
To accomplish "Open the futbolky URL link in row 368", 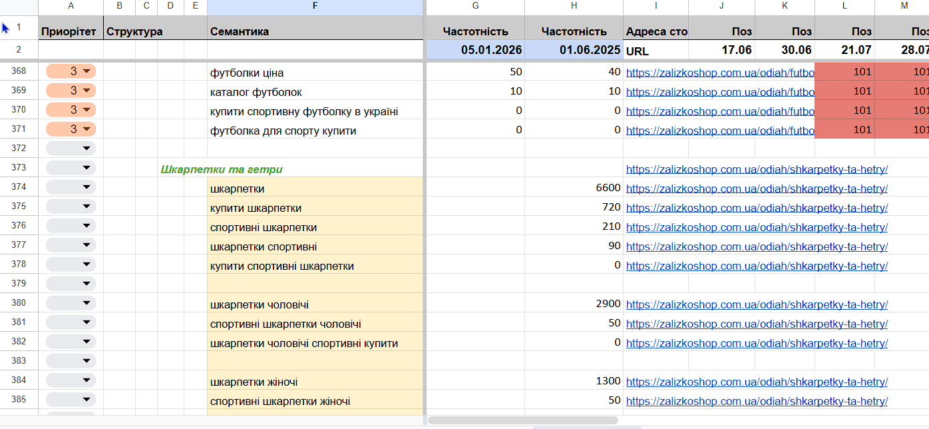I will pos(720,72).
